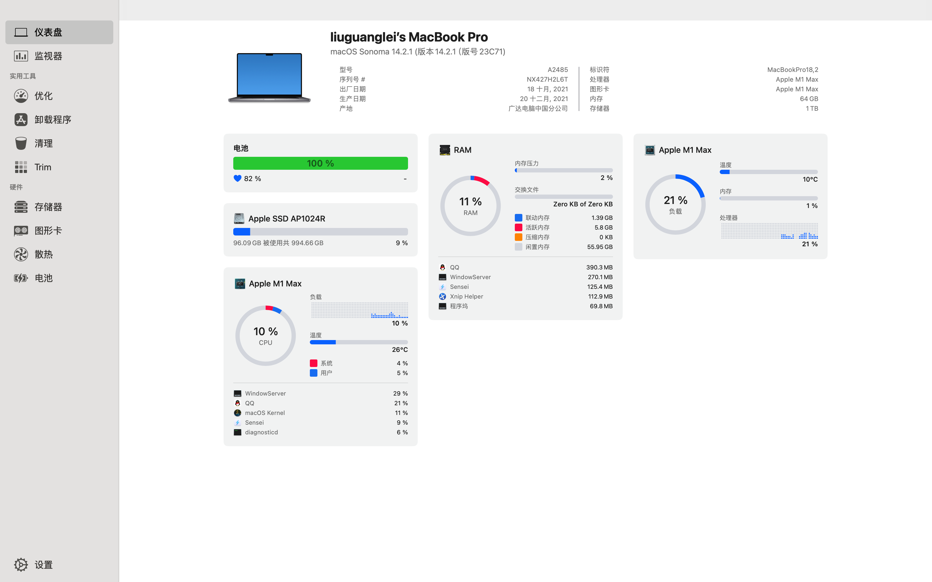932x582 pixels.
Task: Open the 清理 cleanup tool icon
Action: (20, 143)
